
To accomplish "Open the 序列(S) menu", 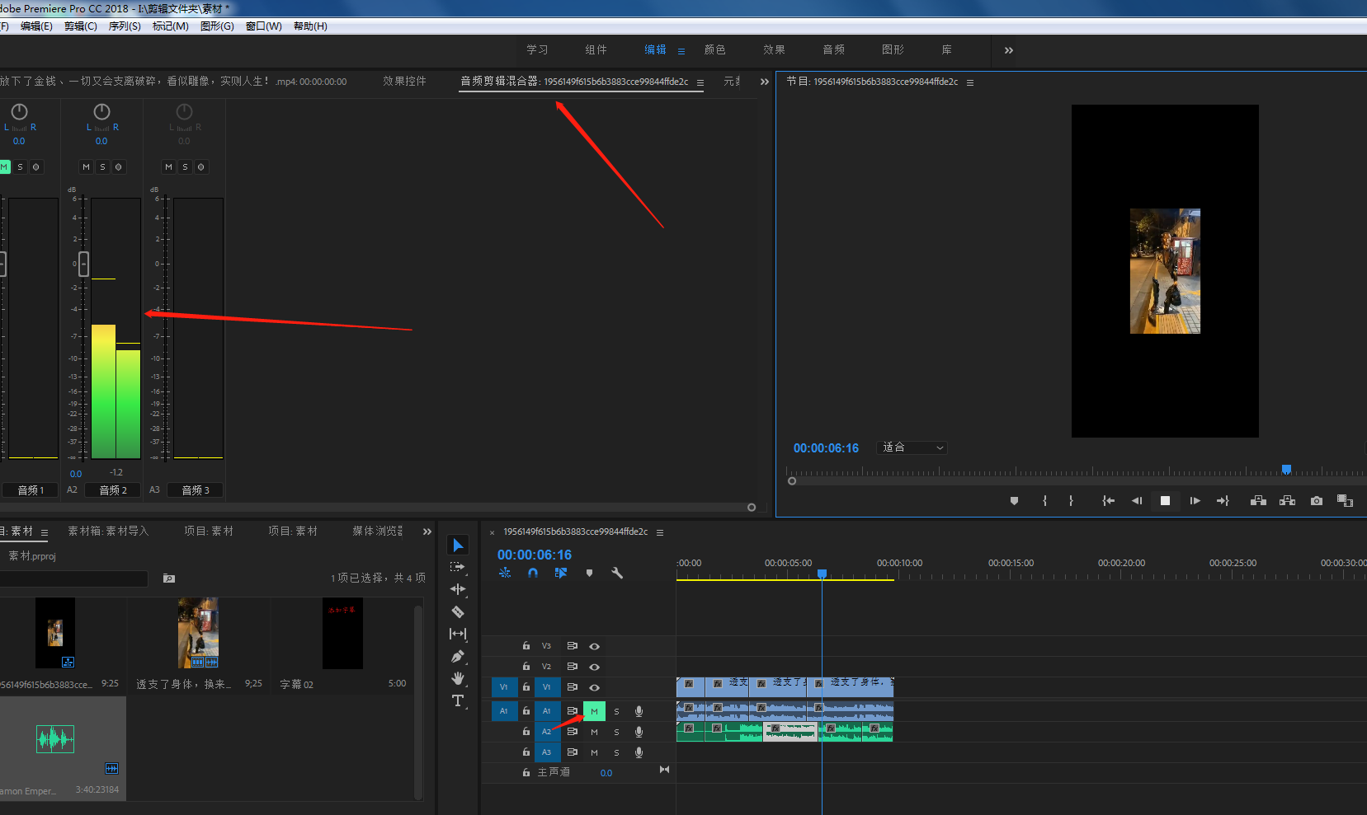I will pos(125,26).
